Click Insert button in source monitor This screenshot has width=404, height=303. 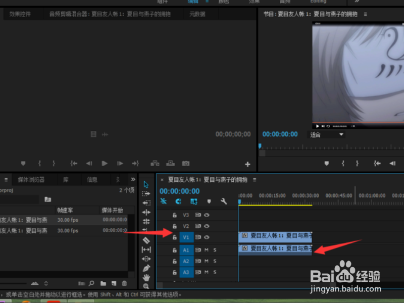pyautogui.click(x=155, y=163)
